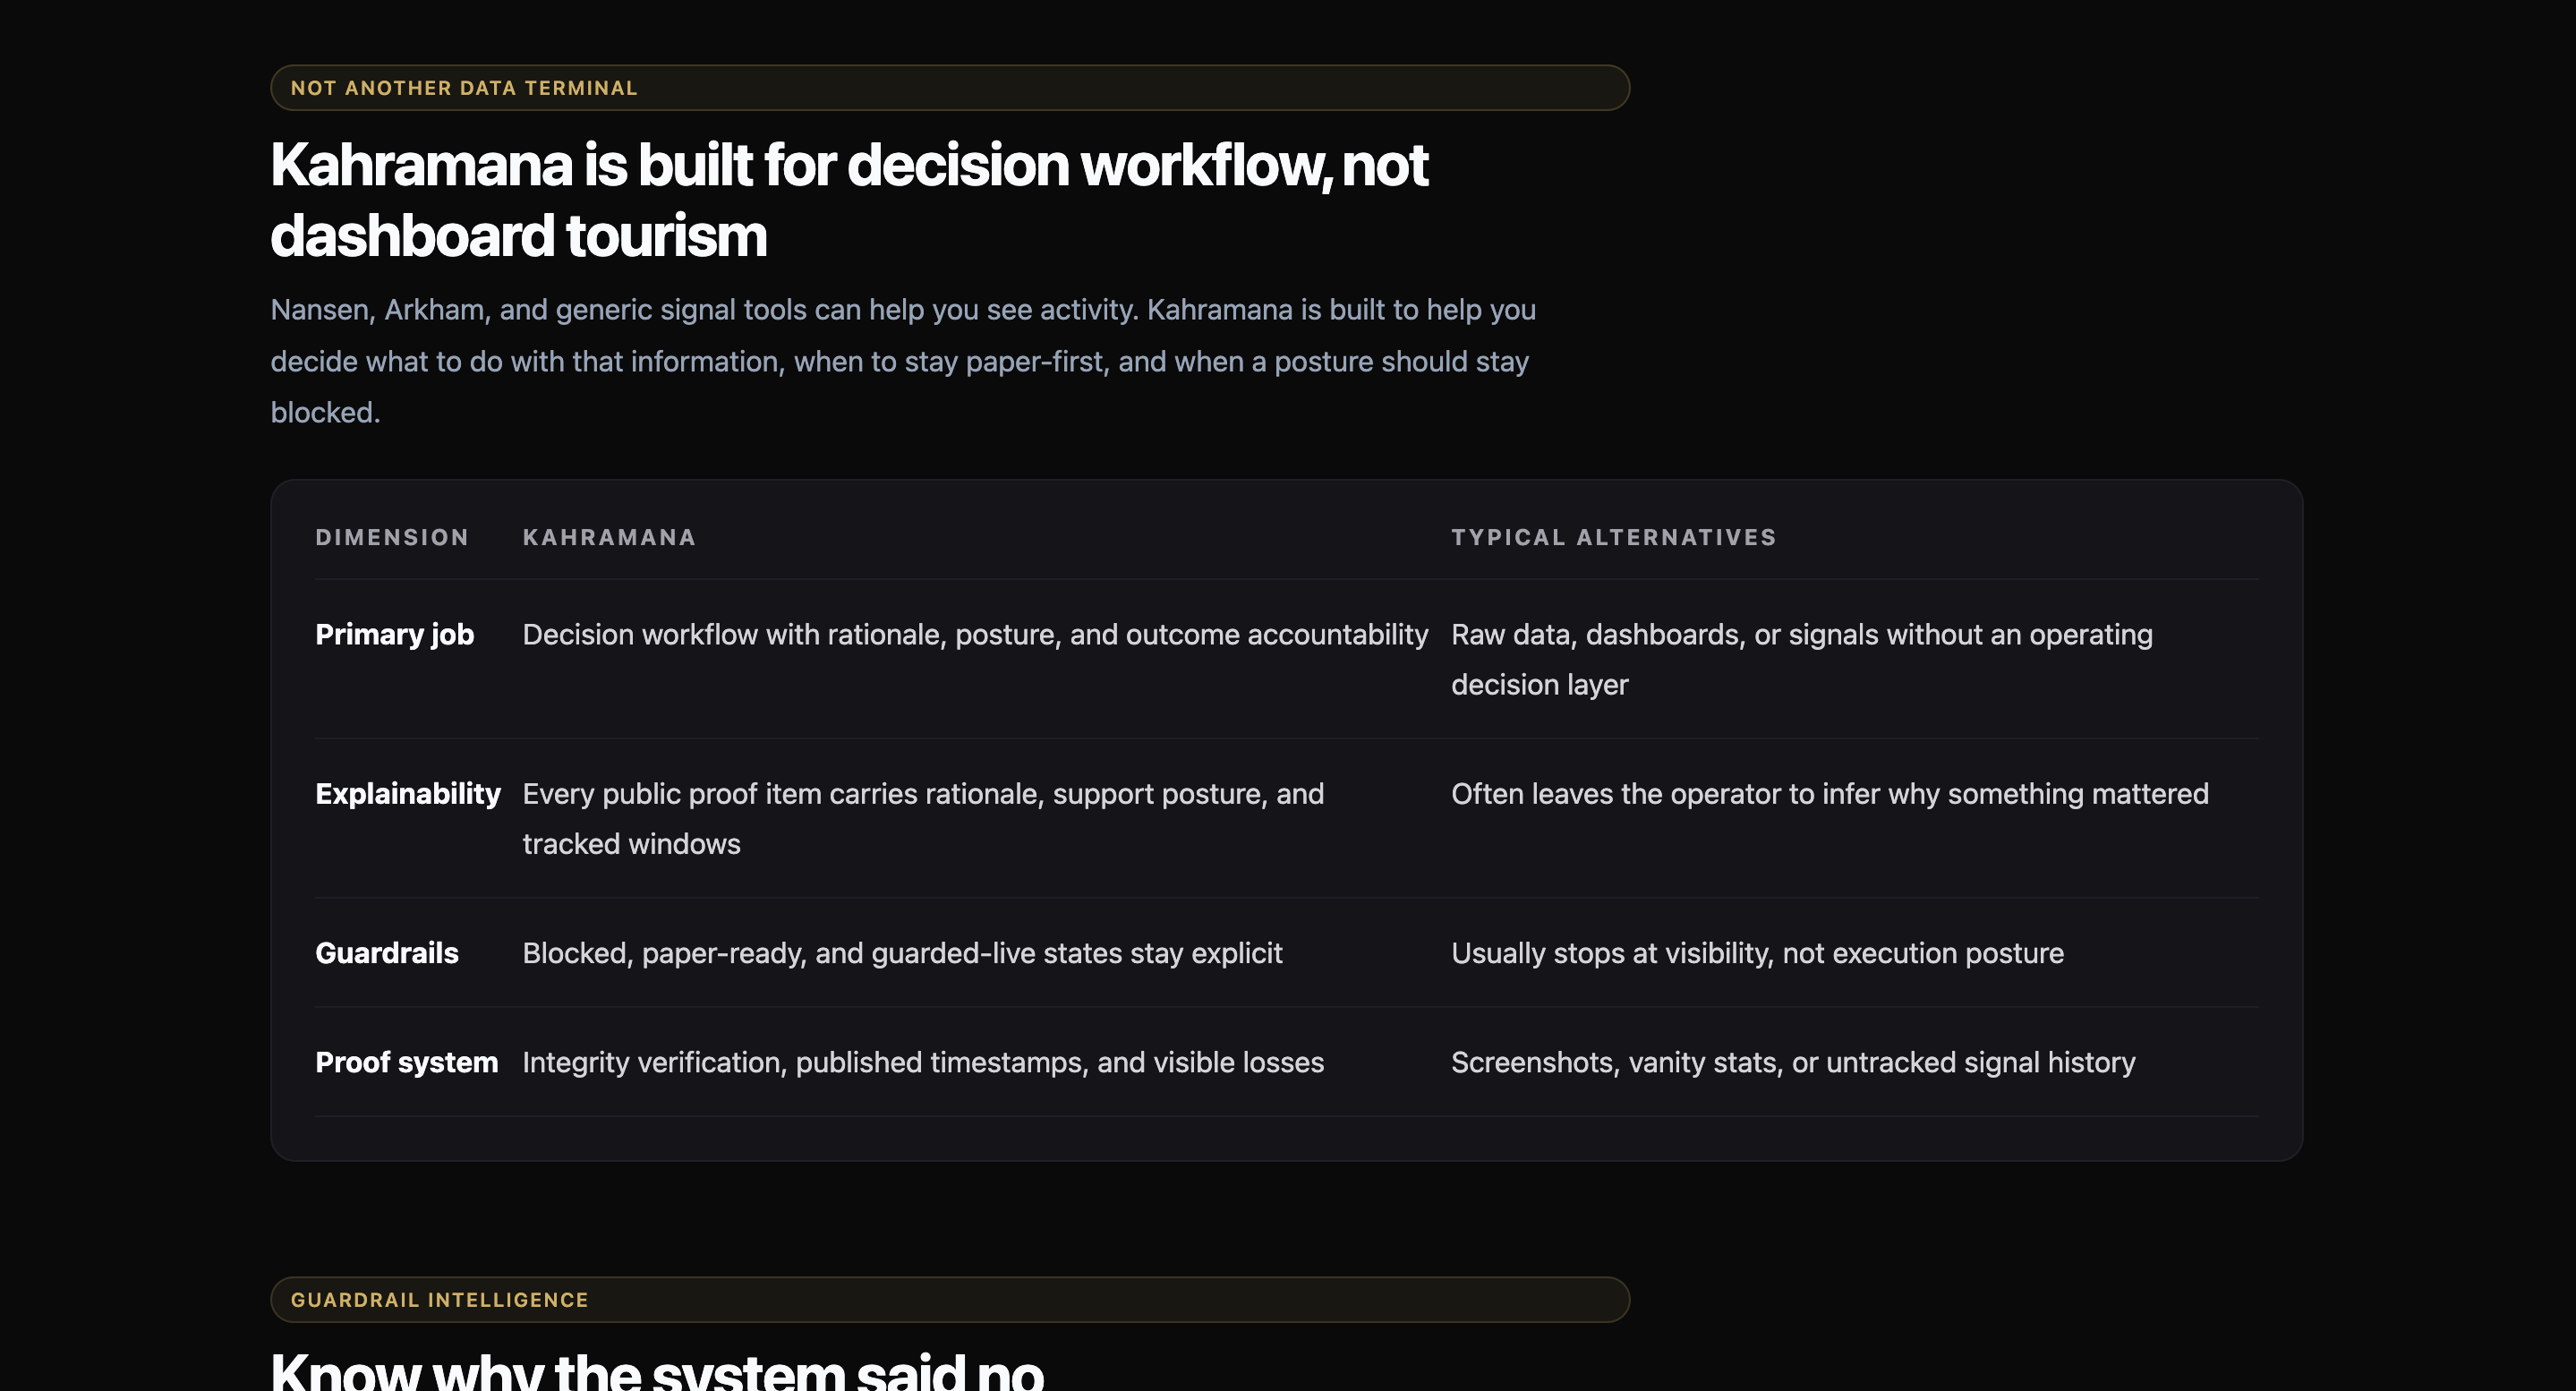Click the Integrity verification proof cell
The height and width of the screenshot is (1391, 2576).
click(922, 1062)
